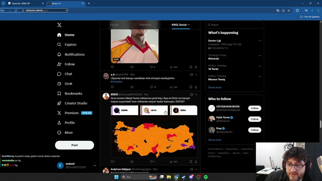Open options for #siverek trend

tap(260, 56)
